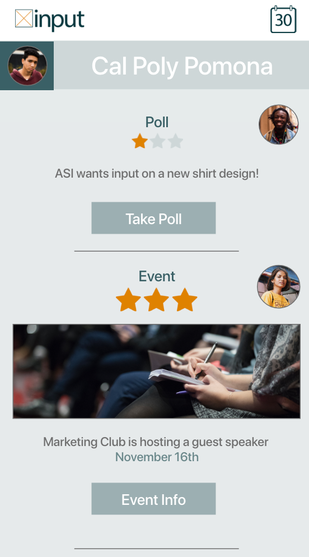
Task: Click first star under Event
Action: (128, 300)
